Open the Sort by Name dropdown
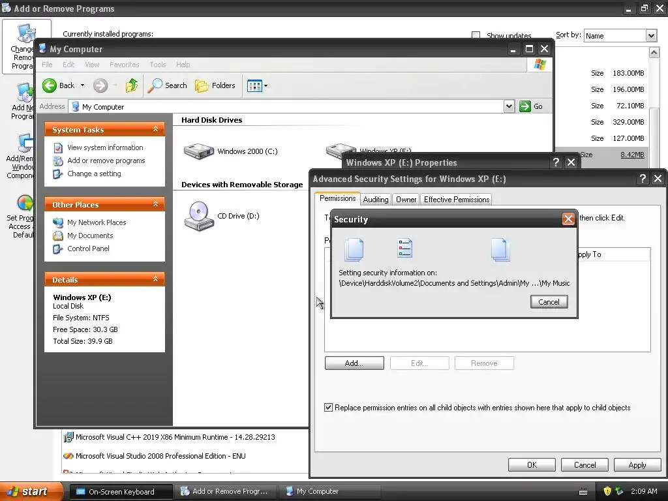668x501 pixels. [x=651, y=36]
